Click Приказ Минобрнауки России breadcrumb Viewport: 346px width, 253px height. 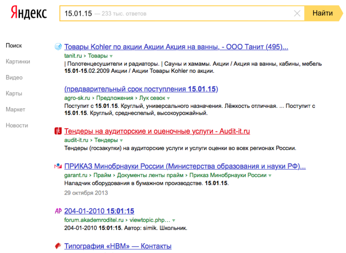point(228,175)
